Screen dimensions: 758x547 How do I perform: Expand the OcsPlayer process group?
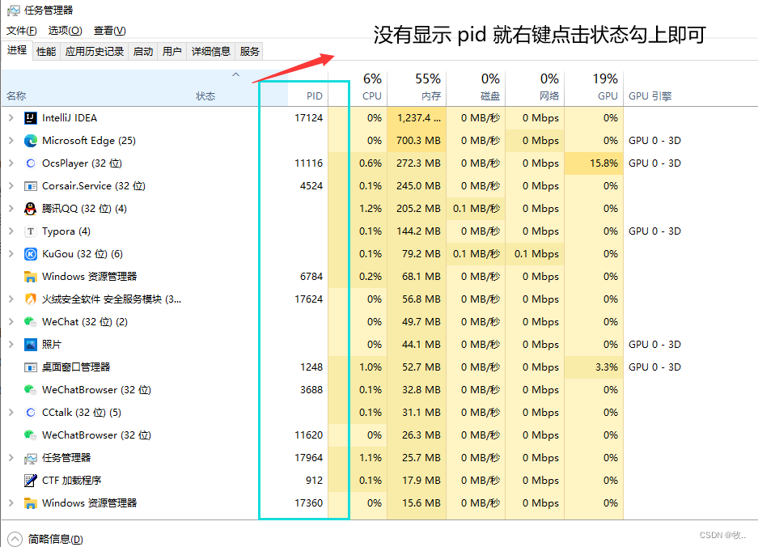11,163
